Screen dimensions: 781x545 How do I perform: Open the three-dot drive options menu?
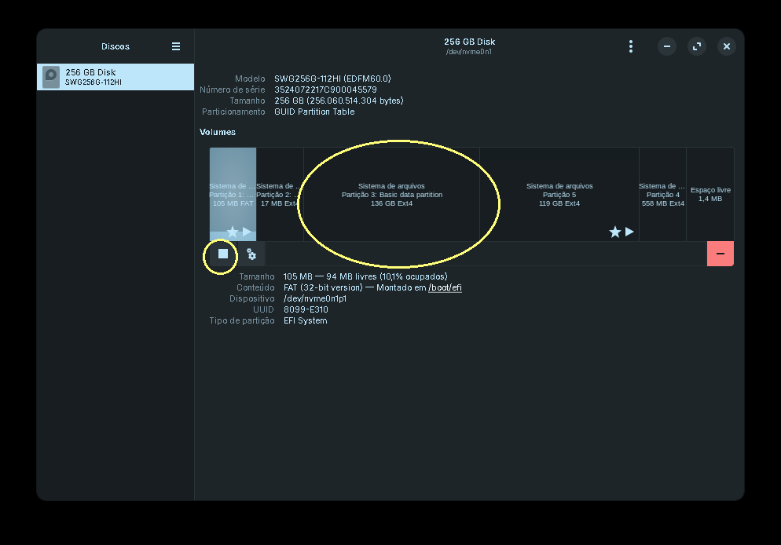(x=630, y=46)
